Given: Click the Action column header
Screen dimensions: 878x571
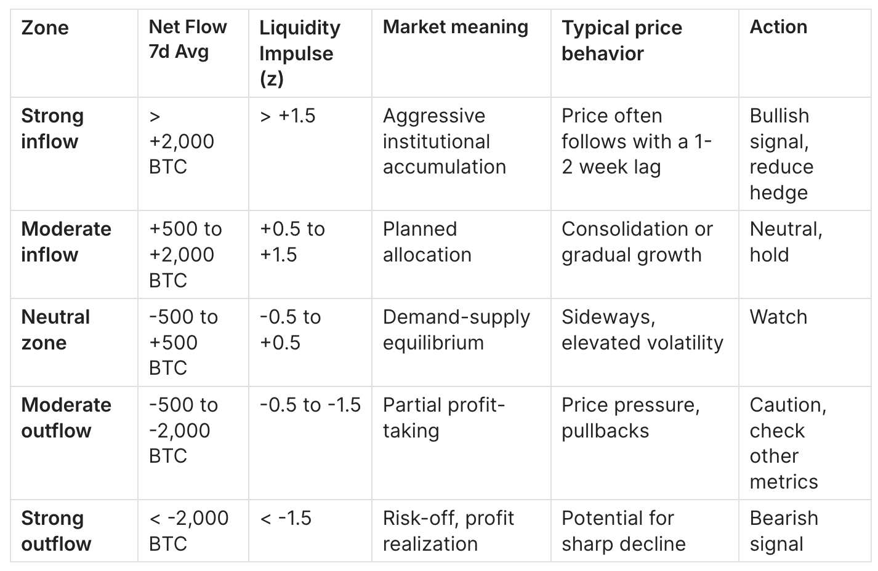Looking at the screenshot, I should tap(778, 27).
